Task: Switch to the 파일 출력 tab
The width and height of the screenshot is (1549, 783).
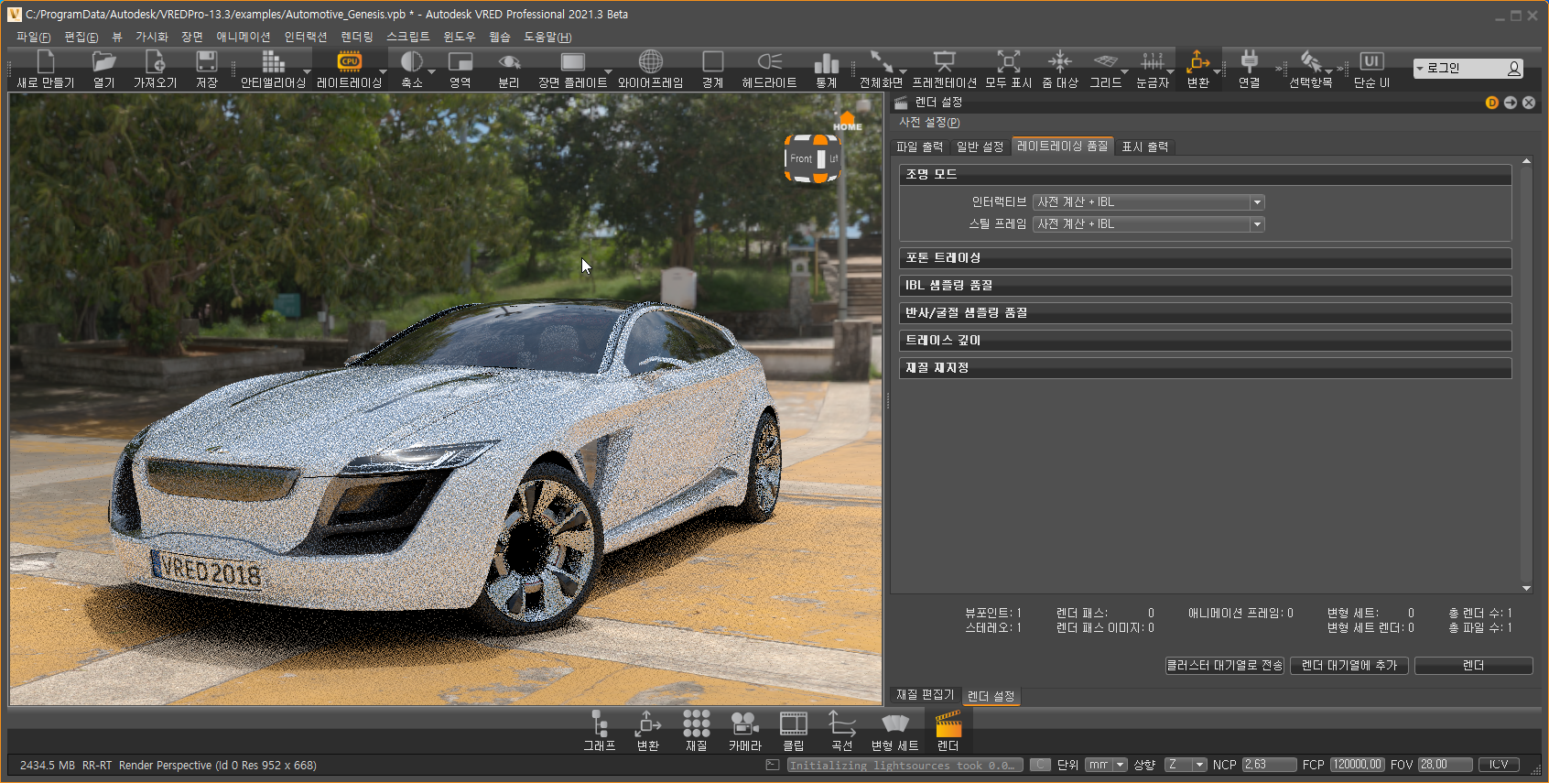Action: click(x=919, y=147)
